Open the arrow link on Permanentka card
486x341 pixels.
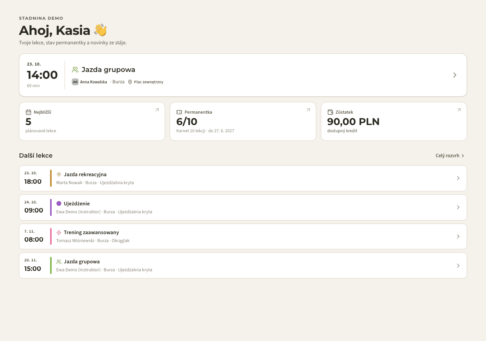[308, 110]
